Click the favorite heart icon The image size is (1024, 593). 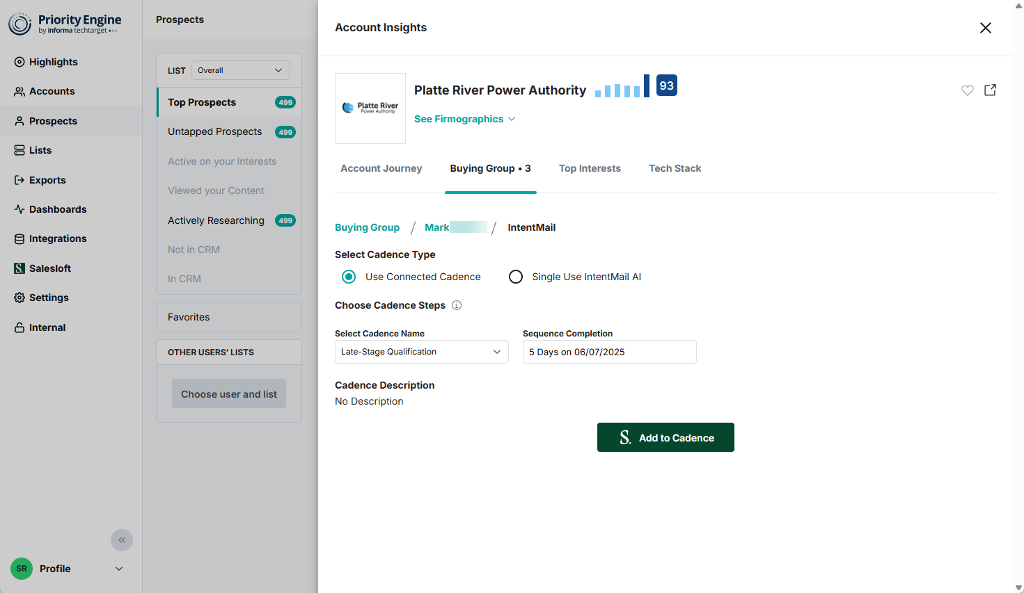click(x=967, y=90)
